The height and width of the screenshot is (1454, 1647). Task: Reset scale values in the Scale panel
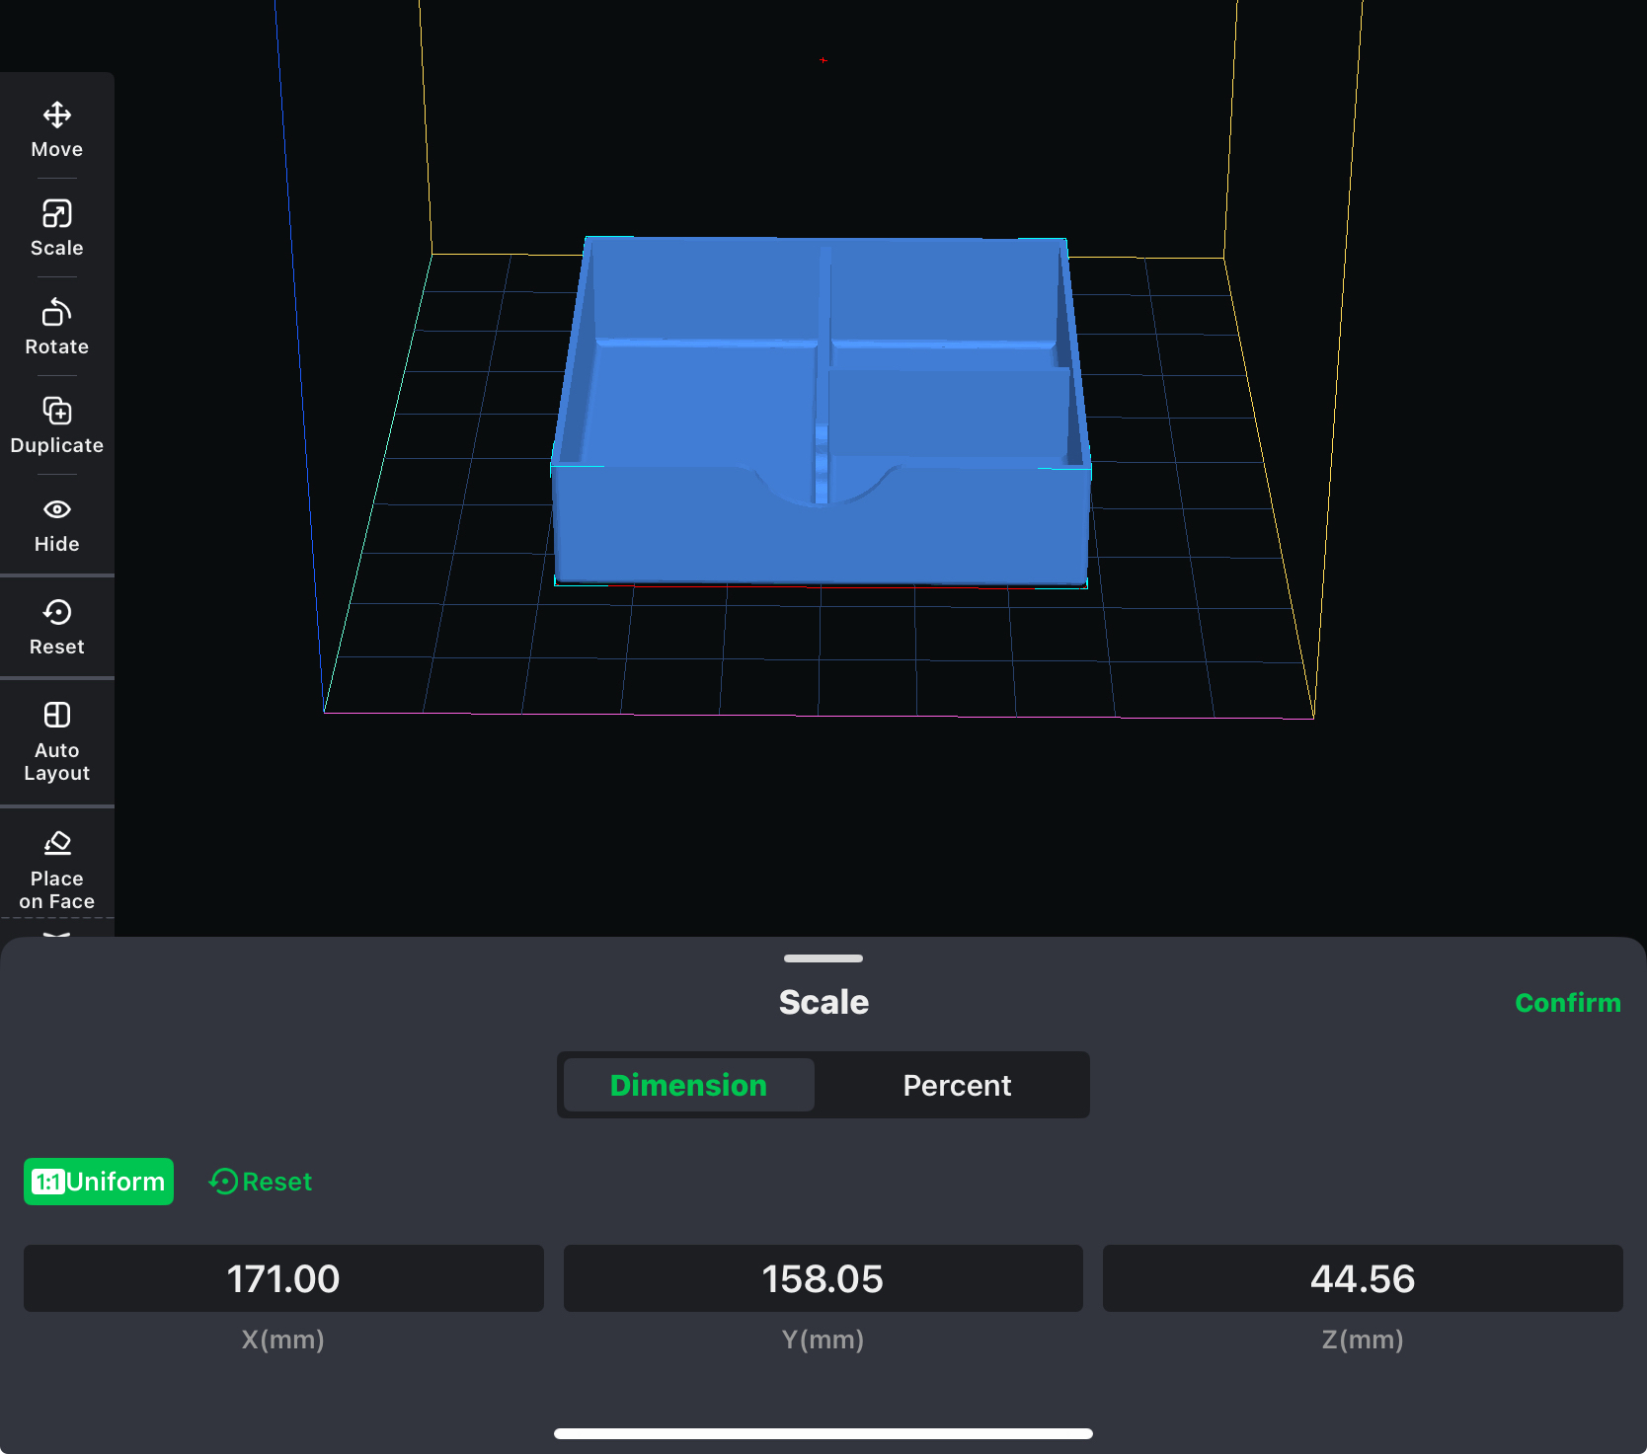pos(261,1182)
